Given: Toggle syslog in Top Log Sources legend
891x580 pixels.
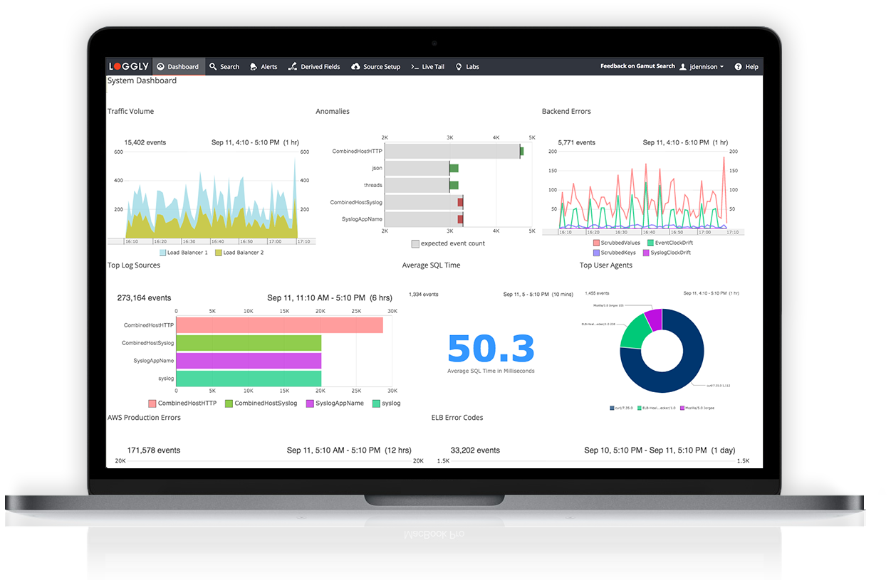Looking at the screenshot, I should [387, 404].
